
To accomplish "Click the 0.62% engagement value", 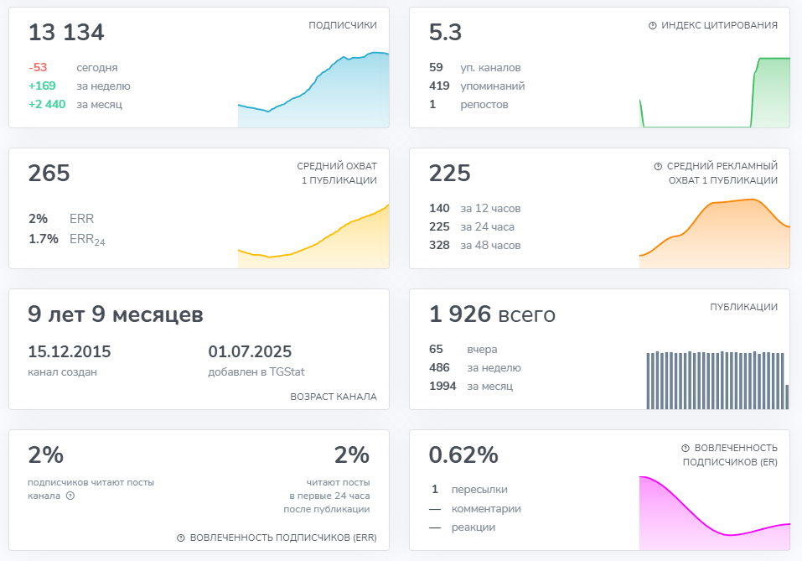I will point(463,455).
